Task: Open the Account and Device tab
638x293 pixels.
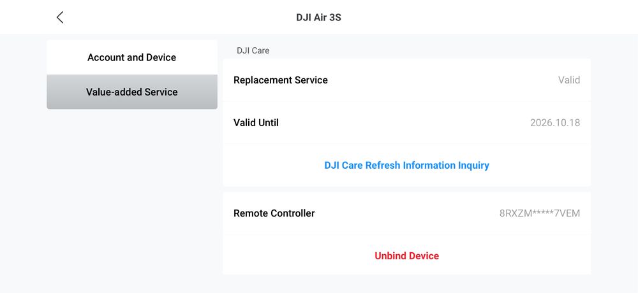Action: pos(131,57)
